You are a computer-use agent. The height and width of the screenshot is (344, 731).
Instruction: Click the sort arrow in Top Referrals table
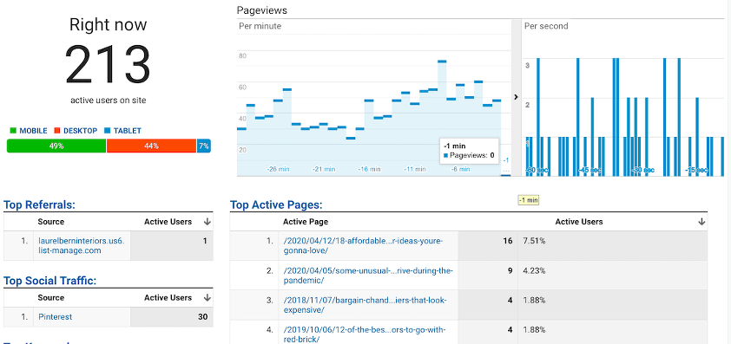pyautogui.click(x=207, y=222)
